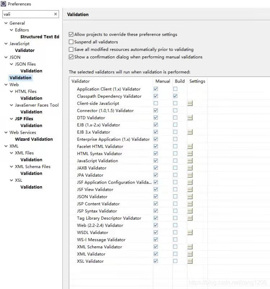Enable Suspend all validators checkbox
This screenshot has height=289, width=270.
tap(71, 42)
